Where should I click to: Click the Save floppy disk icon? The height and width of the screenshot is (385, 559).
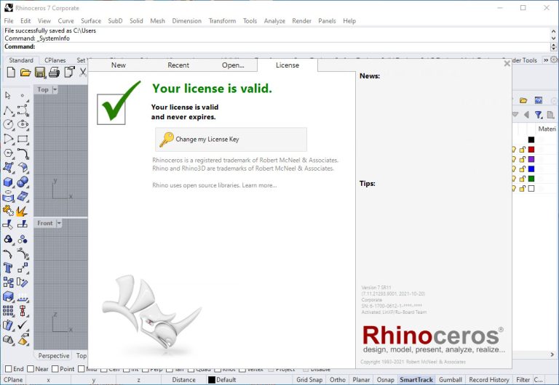(40, 72)
